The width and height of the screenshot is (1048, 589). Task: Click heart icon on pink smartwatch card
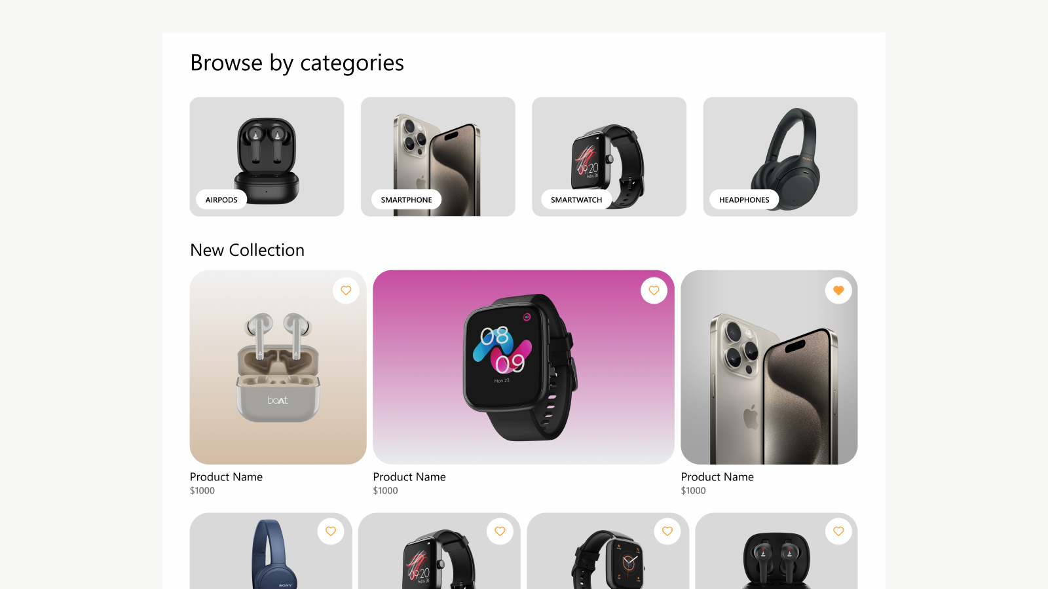(654, 291)
